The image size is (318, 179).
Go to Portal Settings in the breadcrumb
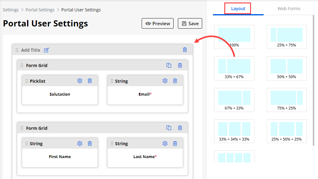point(40,10)
